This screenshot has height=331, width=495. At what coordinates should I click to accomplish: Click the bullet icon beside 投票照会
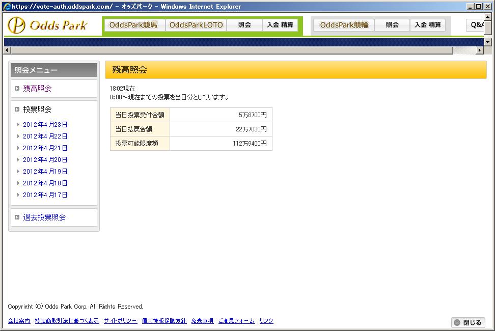click(17, 109)
